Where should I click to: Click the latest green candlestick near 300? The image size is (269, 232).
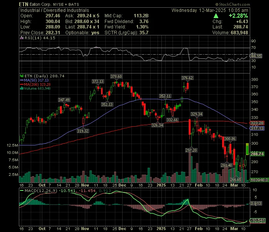coord(247,149)
